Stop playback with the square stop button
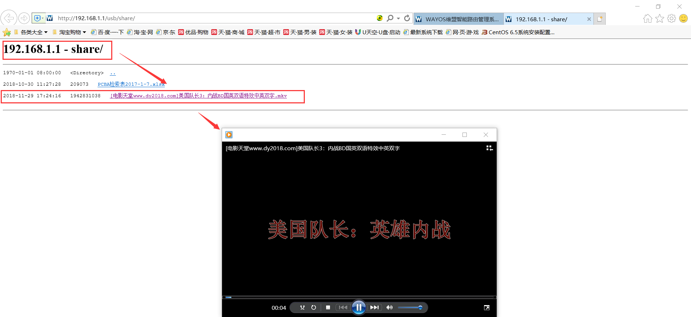Viewport: 691px width, 317px height. click(328, 308)
